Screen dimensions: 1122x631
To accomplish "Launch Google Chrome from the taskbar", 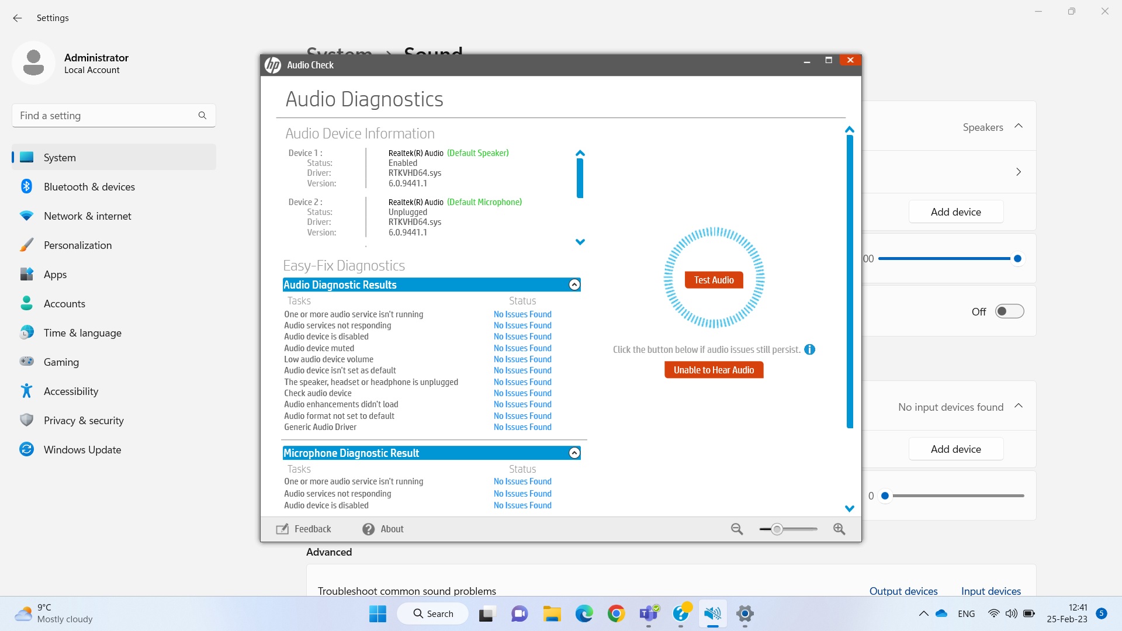I will (617, 613).
